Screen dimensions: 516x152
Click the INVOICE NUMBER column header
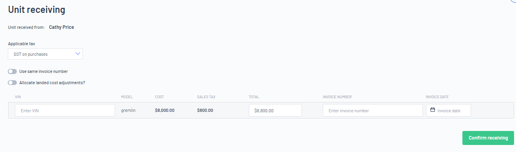pos(340,97)
